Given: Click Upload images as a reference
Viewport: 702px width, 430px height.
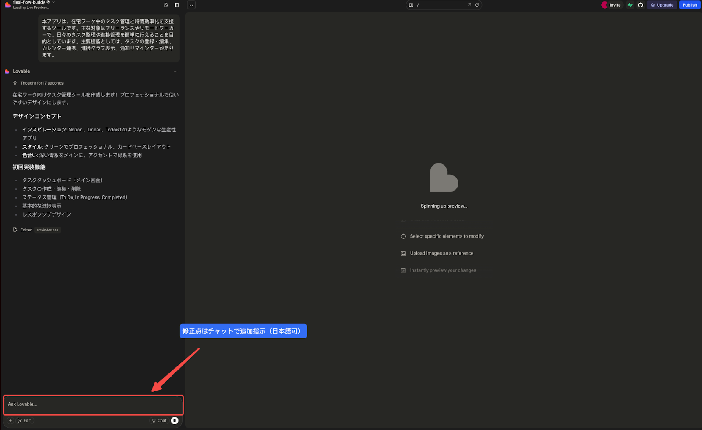Looking at the screenshot, I should (x=441, y=253).
